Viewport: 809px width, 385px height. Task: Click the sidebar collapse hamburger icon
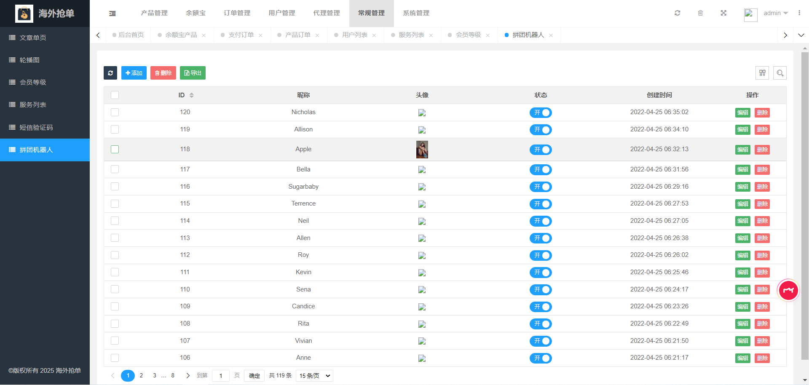coord(113,13)
